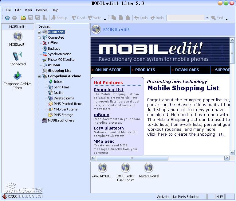Open the Help menu

click(x=55, y=10)
